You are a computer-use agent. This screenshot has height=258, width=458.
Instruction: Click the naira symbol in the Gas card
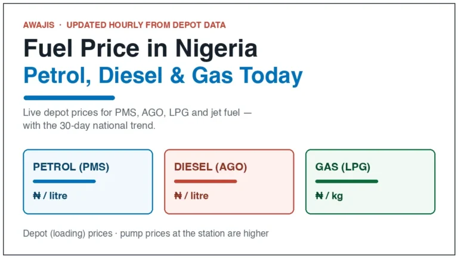point(319,195)
